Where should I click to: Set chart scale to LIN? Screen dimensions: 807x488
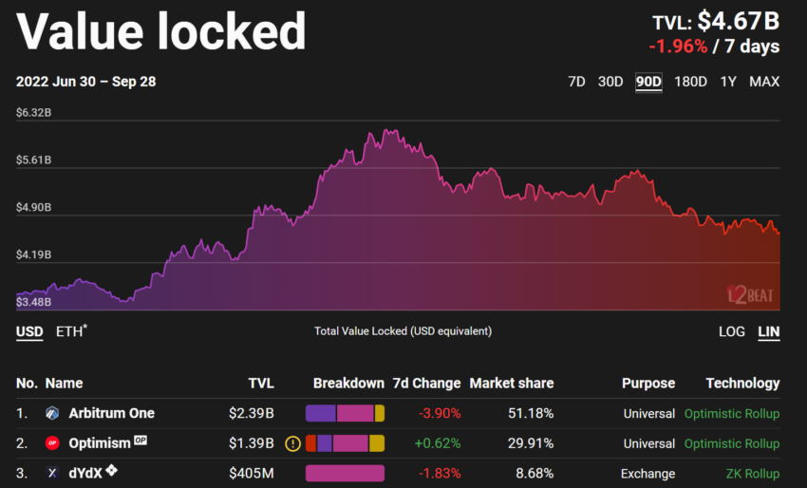(x=768, y=331)
